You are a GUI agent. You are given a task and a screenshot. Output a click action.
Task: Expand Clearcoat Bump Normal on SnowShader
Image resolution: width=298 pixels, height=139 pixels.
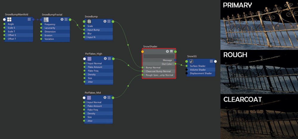tap(145, 71)
